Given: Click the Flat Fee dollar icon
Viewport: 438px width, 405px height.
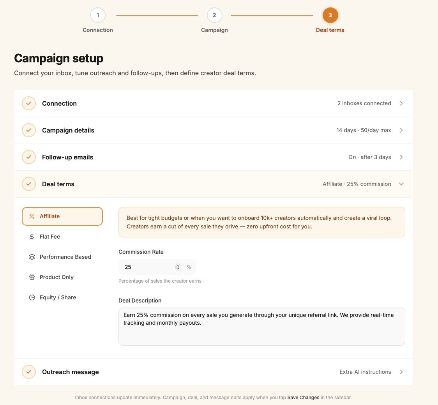Looking at the screenshot, I should (x=32, y=237).
